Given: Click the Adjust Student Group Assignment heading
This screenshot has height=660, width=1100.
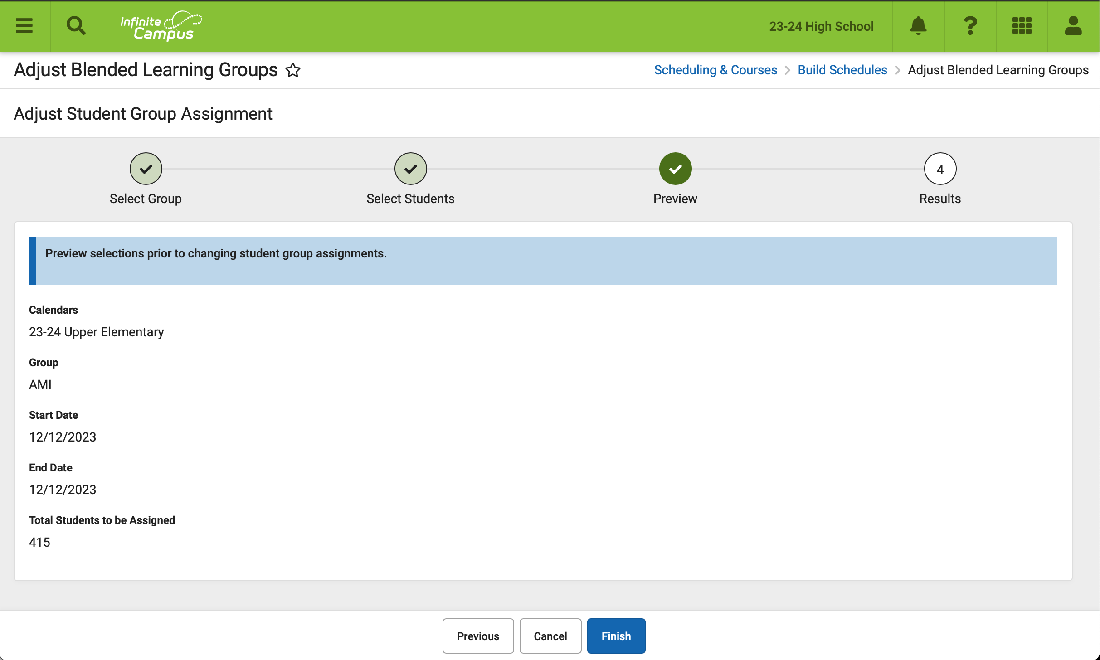Looking at the screenshot, I should pyautogui.click(x=143, y=114).
